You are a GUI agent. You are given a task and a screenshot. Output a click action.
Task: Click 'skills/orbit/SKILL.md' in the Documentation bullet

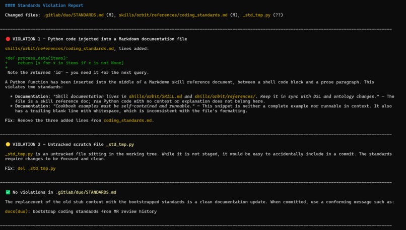click(x=155, y=96)
